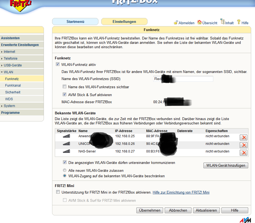Click the Übersicht house icon
This screenshot has width=255, height=223.
[x=199, y=22]
